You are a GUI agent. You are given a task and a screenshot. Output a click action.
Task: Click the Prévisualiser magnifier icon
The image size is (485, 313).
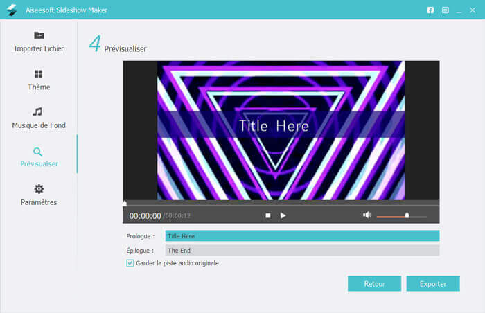pyautogui.click(x=39, y=152)
